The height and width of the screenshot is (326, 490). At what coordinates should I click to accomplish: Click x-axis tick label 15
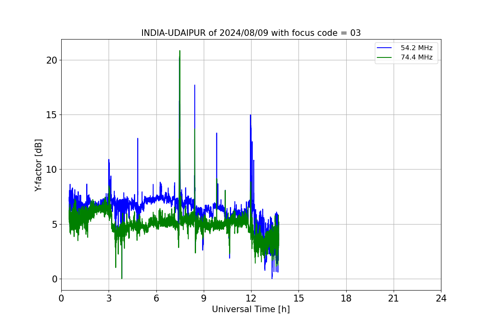pyautogui.click(x=298, y=298)
